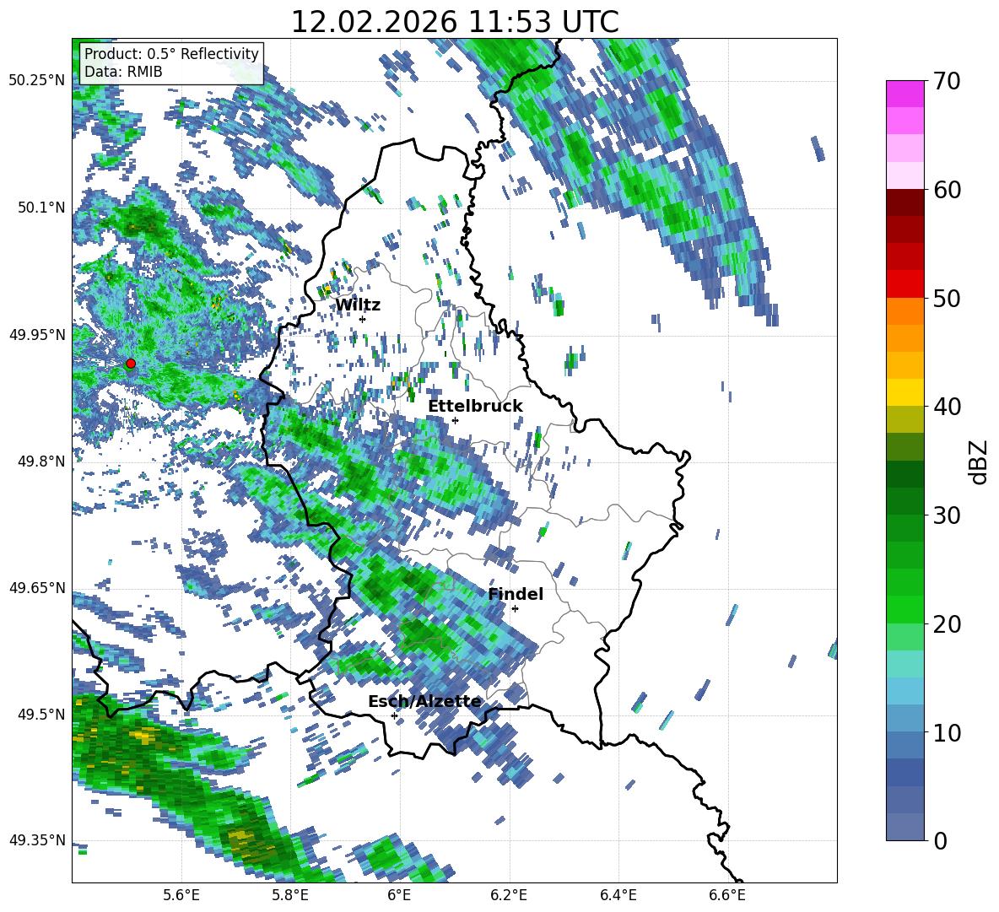Click the cross marker below Wiltz
The width and height of the screenshot is (999, 912).
[363, 319]
